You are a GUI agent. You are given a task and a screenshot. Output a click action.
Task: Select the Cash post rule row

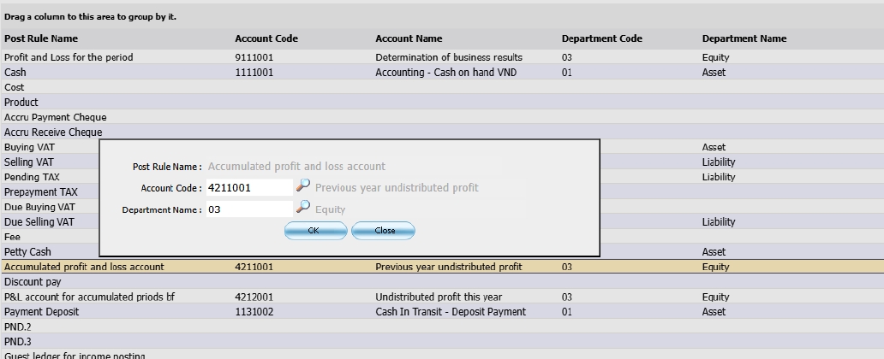(x=15, y=73)
